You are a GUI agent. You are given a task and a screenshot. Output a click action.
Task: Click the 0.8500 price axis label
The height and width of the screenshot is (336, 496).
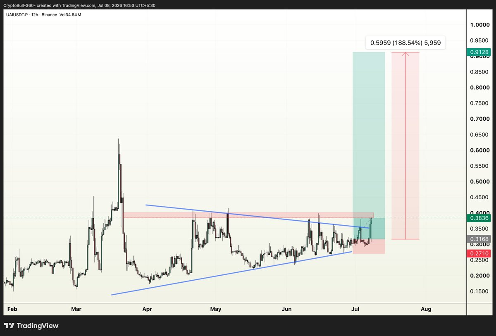coord(479,72)
